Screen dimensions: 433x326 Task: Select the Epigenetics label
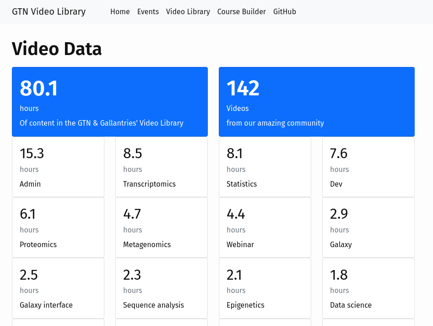pos(245,305)
